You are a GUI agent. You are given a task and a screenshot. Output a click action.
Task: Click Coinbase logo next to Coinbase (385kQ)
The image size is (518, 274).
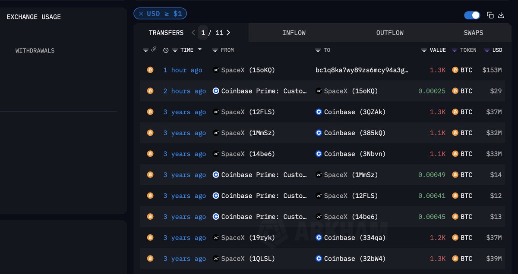tap(319, 133)
